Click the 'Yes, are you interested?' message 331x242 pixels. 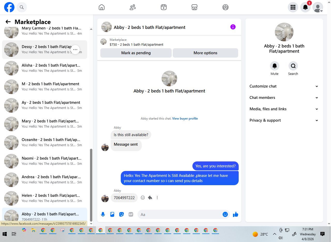pos(215,166)
